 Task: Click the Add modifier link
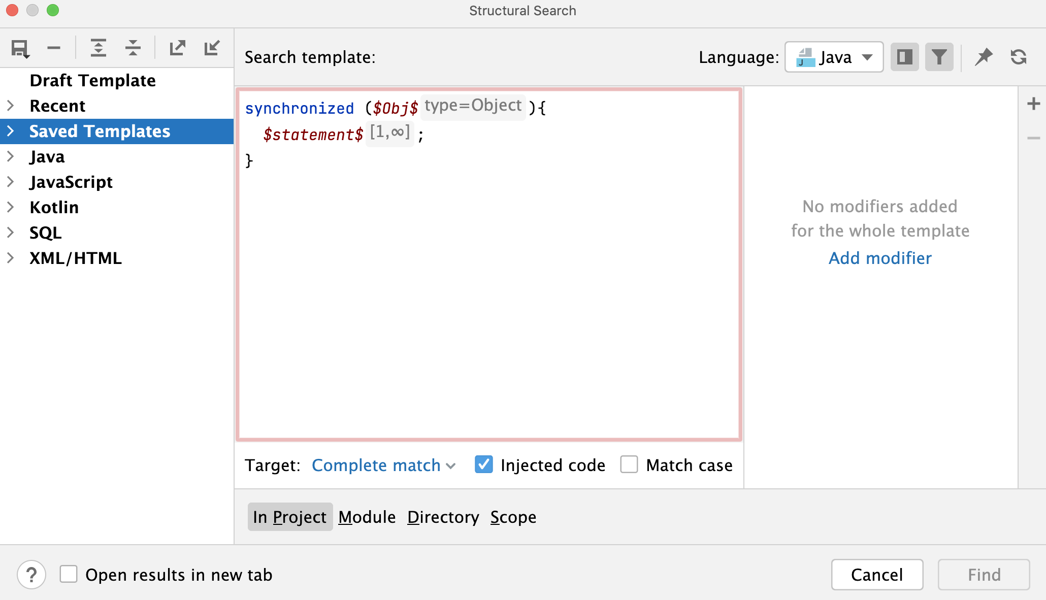pyautogui.click(x=880, y=258)
